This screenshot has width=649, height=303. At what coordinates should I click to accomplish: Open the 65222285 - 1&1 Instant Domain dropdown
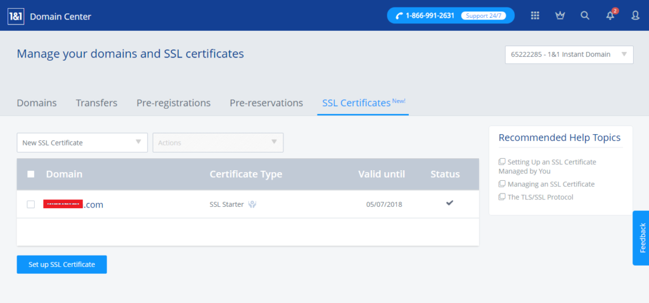pyautogui.click(x=569, y=54)
